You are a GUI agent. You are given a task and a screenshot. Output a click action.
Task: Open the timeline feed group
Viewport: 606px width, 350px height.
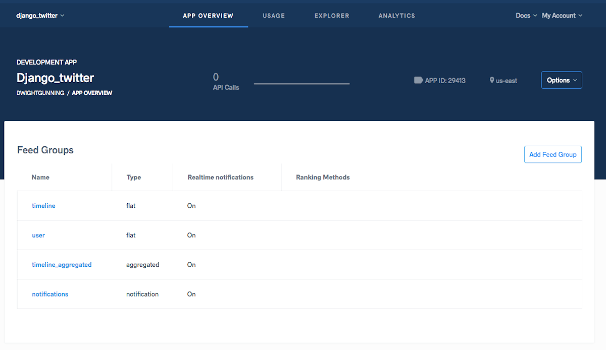coord(43,206)
